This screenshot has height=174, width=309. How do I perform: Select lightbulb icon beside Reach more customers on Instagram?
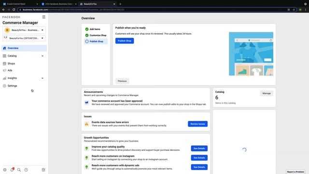click(x=86, y=158)
